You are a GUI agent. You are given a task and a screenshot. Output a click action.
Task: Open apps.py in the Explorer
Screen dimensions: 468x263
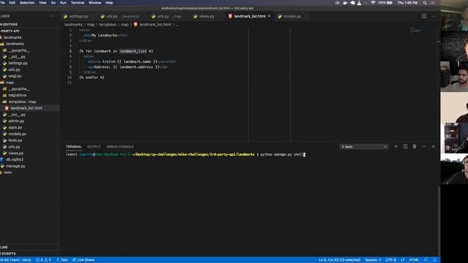click(x=15, y=127)
